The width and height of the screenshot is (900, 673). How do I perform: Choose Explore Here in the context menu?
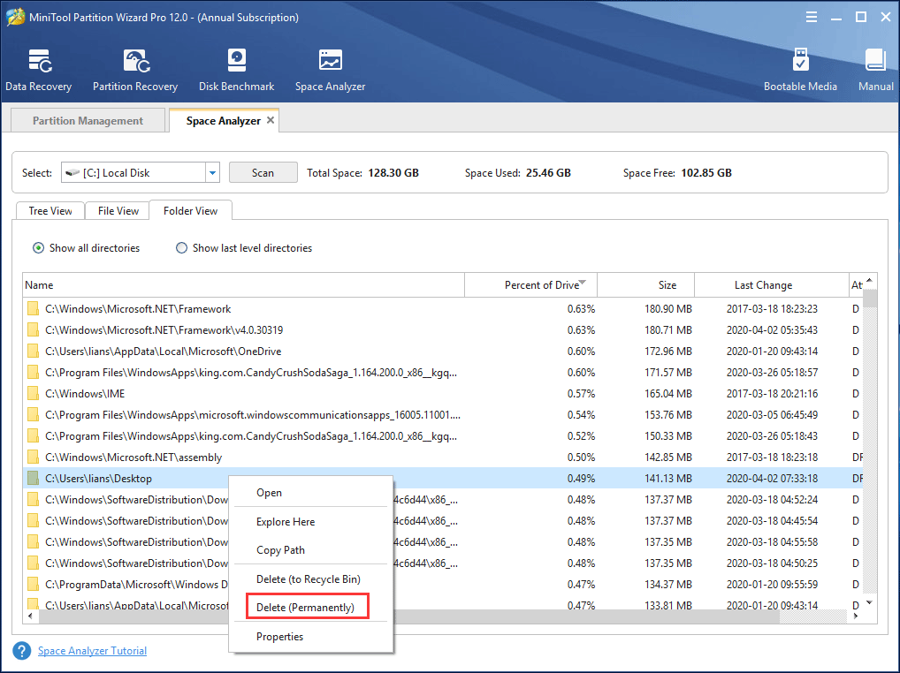pyautogui.click(x=310, y=522)
